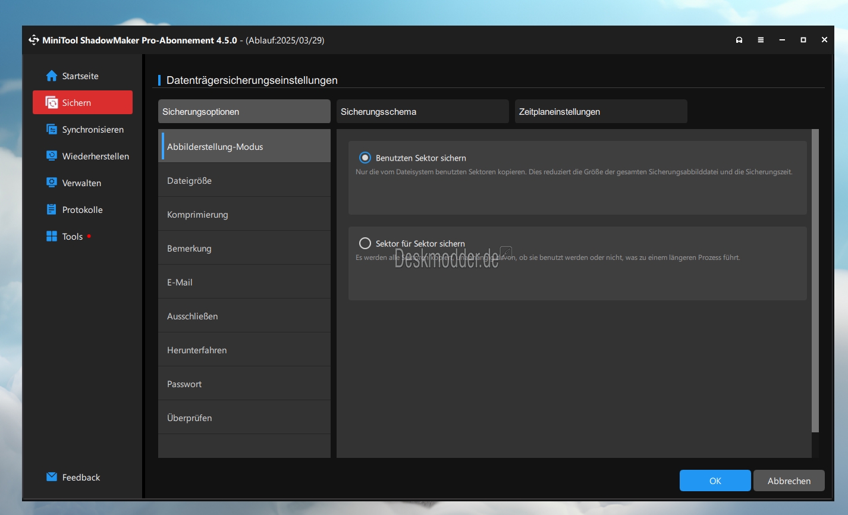Select Sektor für Sektor sichern radio button
This screenshot has width=848, height=515.
coord(365,243)
